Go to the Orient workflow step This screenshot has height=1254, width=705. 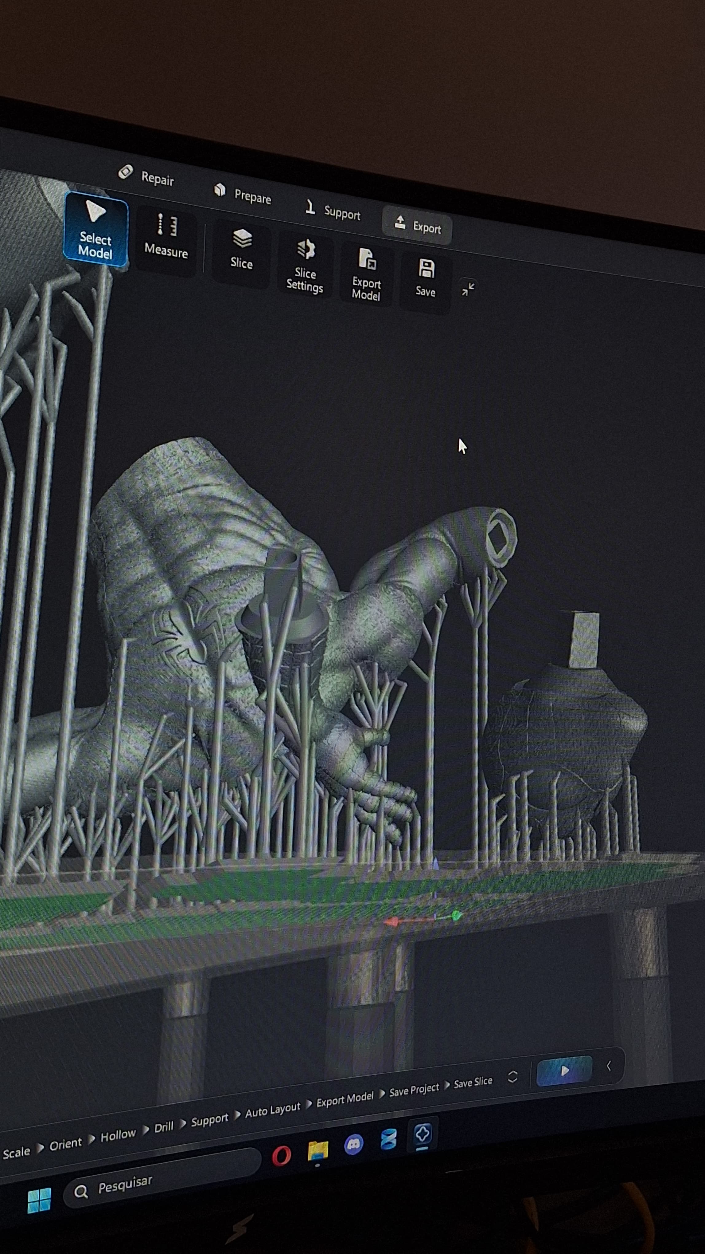[66, 1143]
